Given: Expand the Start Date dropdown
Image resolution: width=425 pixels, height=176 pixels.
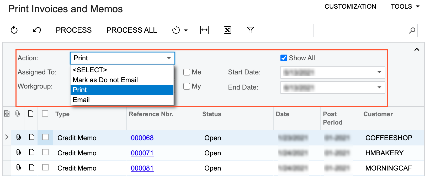Looking at the screenshot, I should pos(379,72).
